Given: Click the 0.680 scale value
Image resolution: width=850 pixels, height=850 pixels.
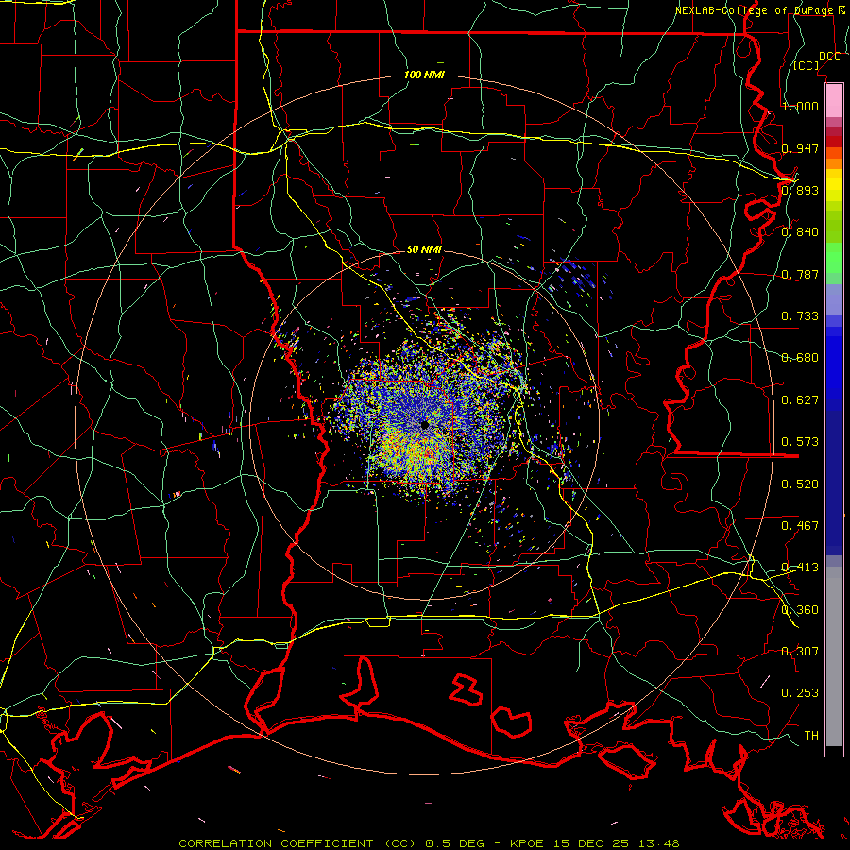Looking at the screenshot, I should point(800,358).
